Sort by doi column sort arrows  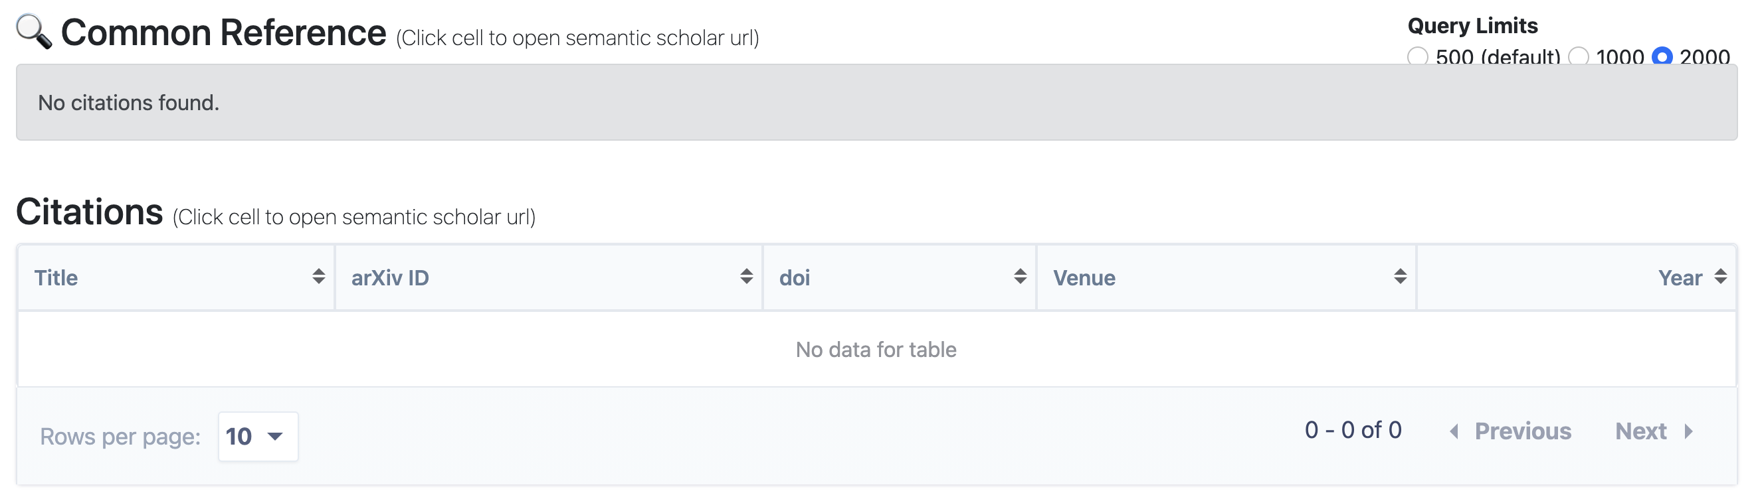[1020, 276]
